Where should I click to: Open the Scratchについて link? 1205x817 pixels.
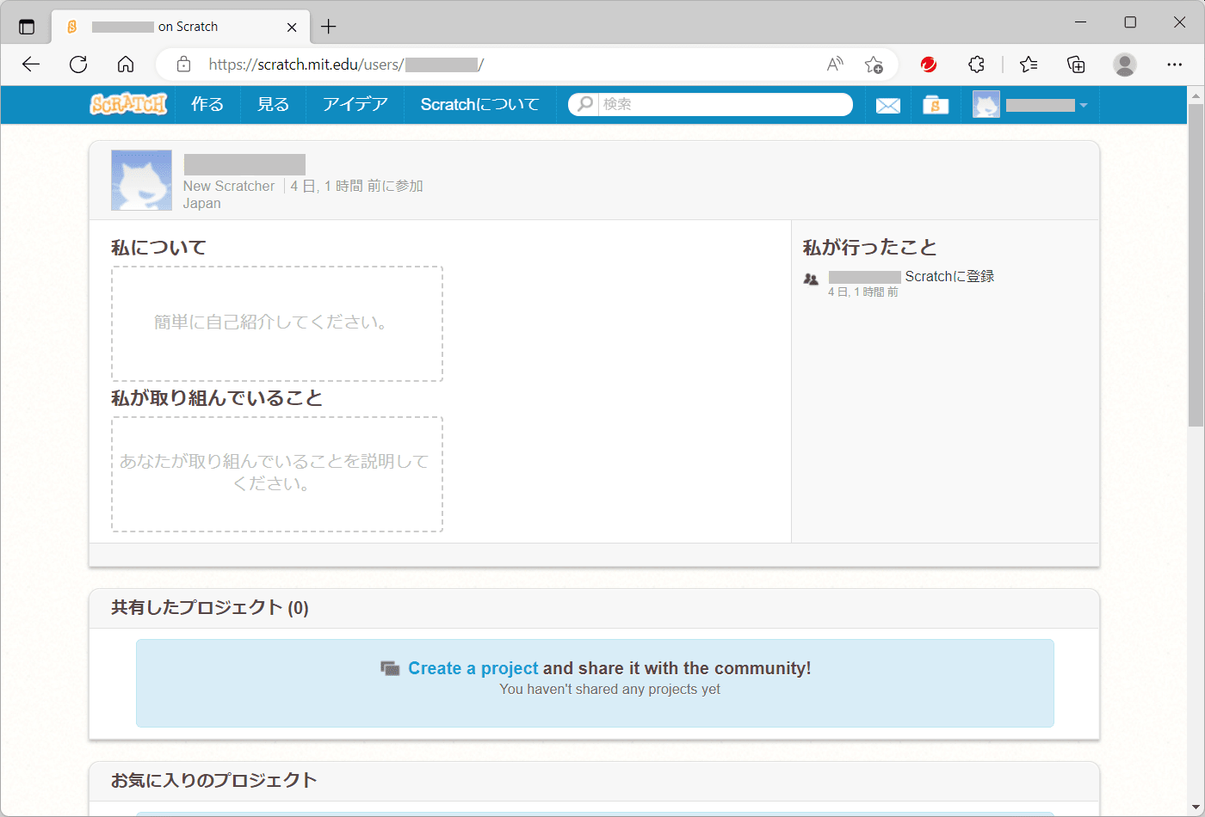pyautogui.click(x=479, y=104)
